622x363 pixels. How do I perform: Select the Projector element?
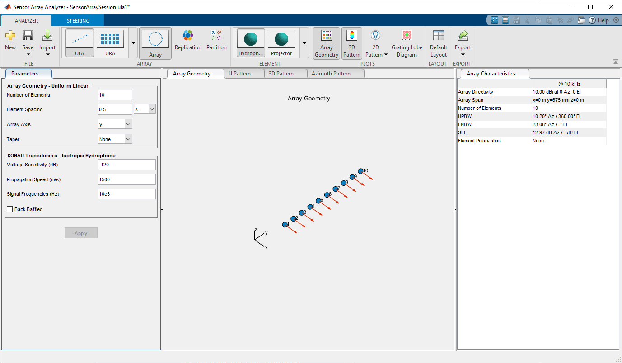point(281,42)
